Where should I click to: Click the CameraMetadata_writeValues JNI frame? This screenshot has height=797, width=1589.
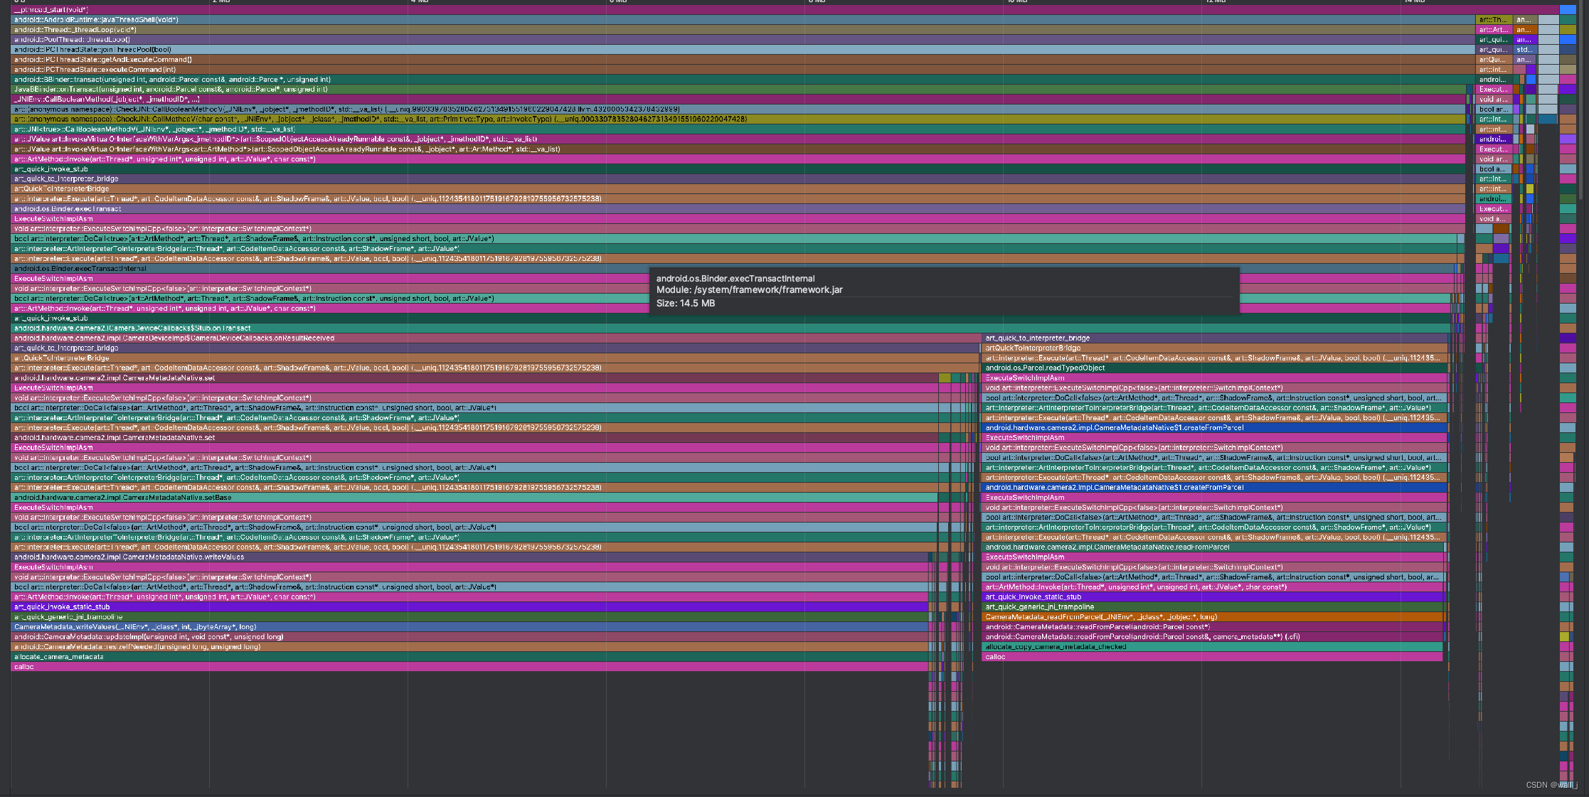(469, 627)
